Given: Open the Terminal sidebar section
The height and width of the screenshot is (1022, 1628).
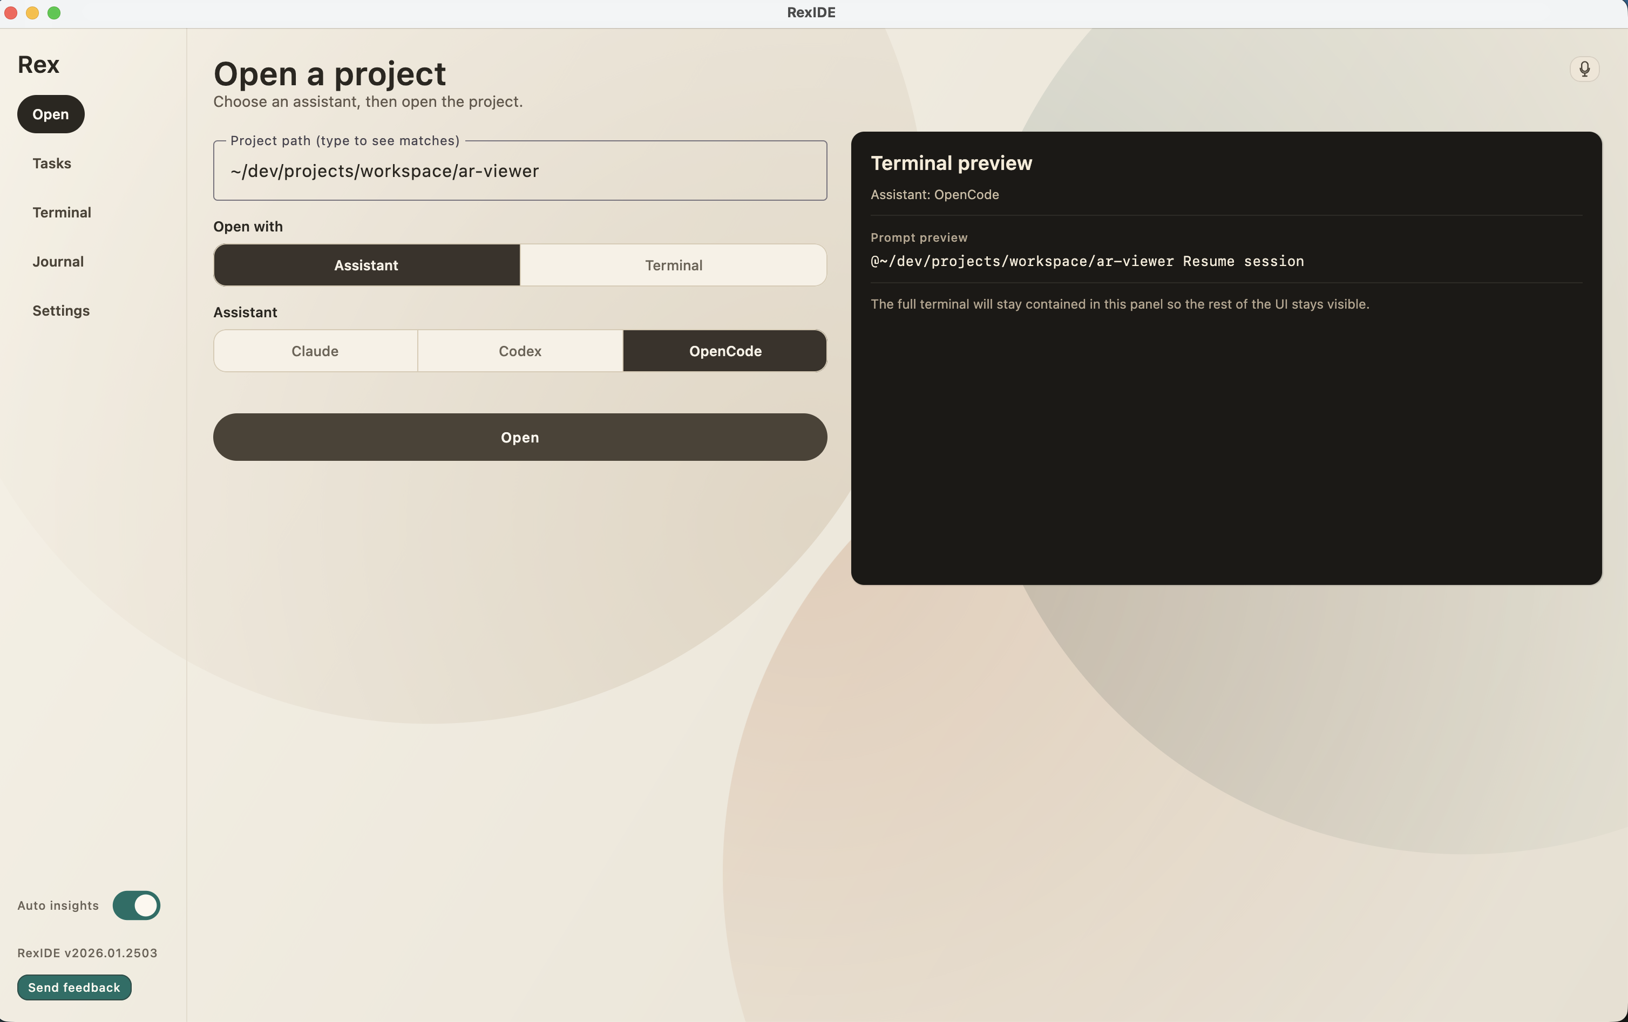Looking at the screenshot, I should click(62, 212).
